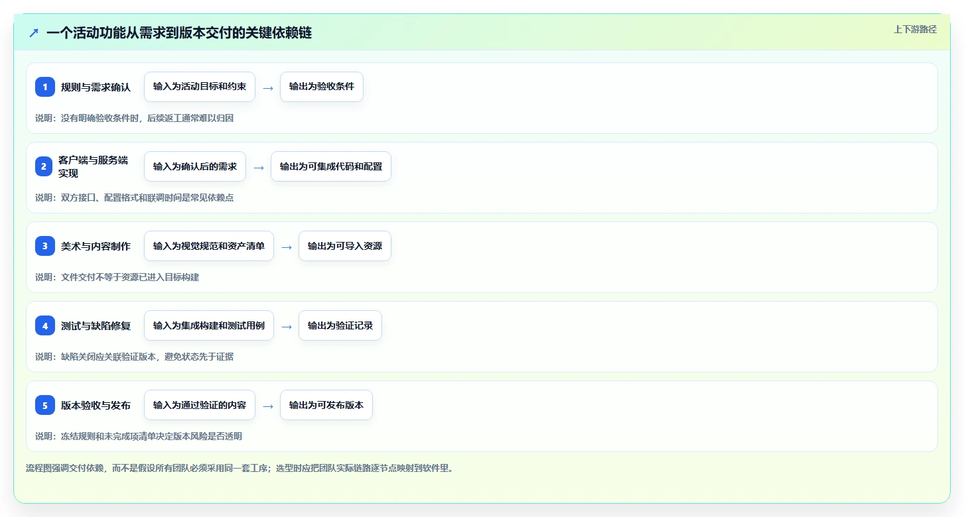Select the 规则与需求确认 step title

(x=96, y=87)
